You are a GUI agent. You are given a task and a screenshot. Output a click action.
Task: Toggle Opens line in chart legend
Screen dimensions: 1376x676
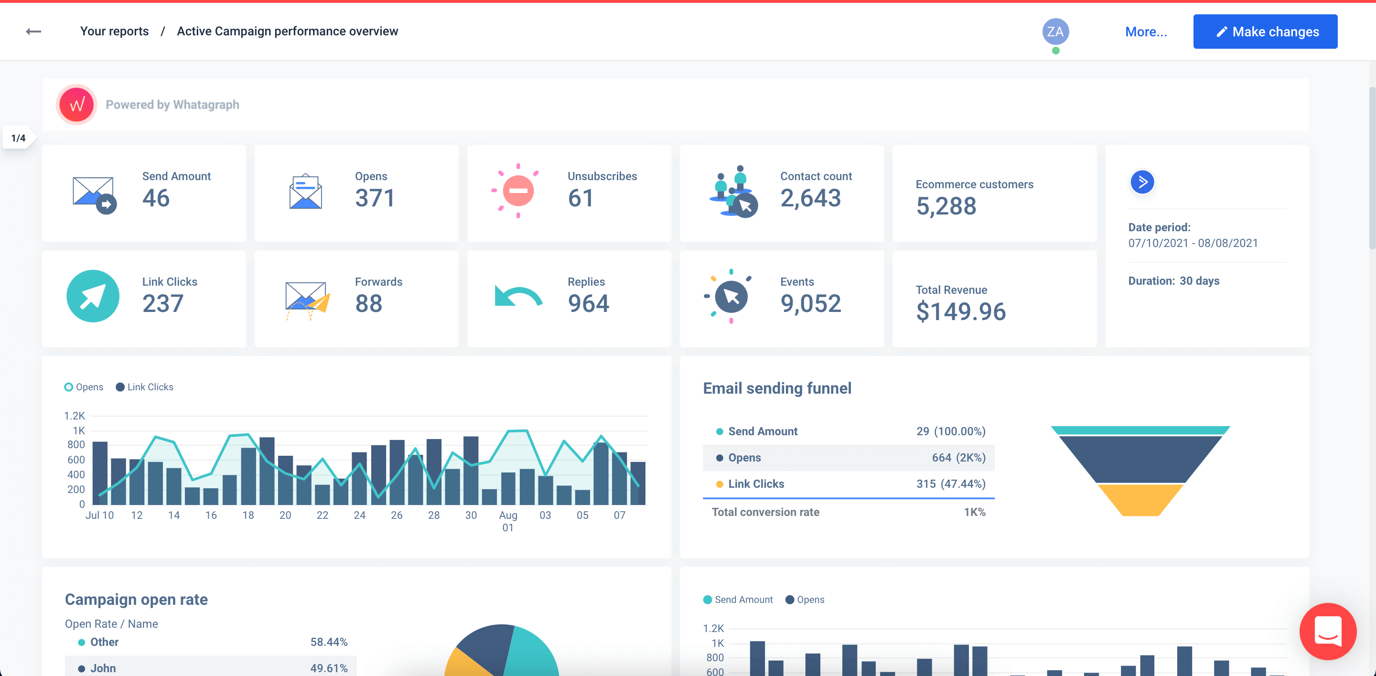coord(83,386)
